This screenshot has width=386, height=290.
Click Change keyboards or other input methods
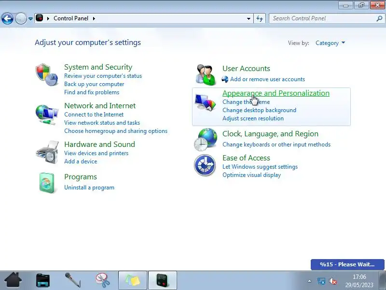coord(276,145)
